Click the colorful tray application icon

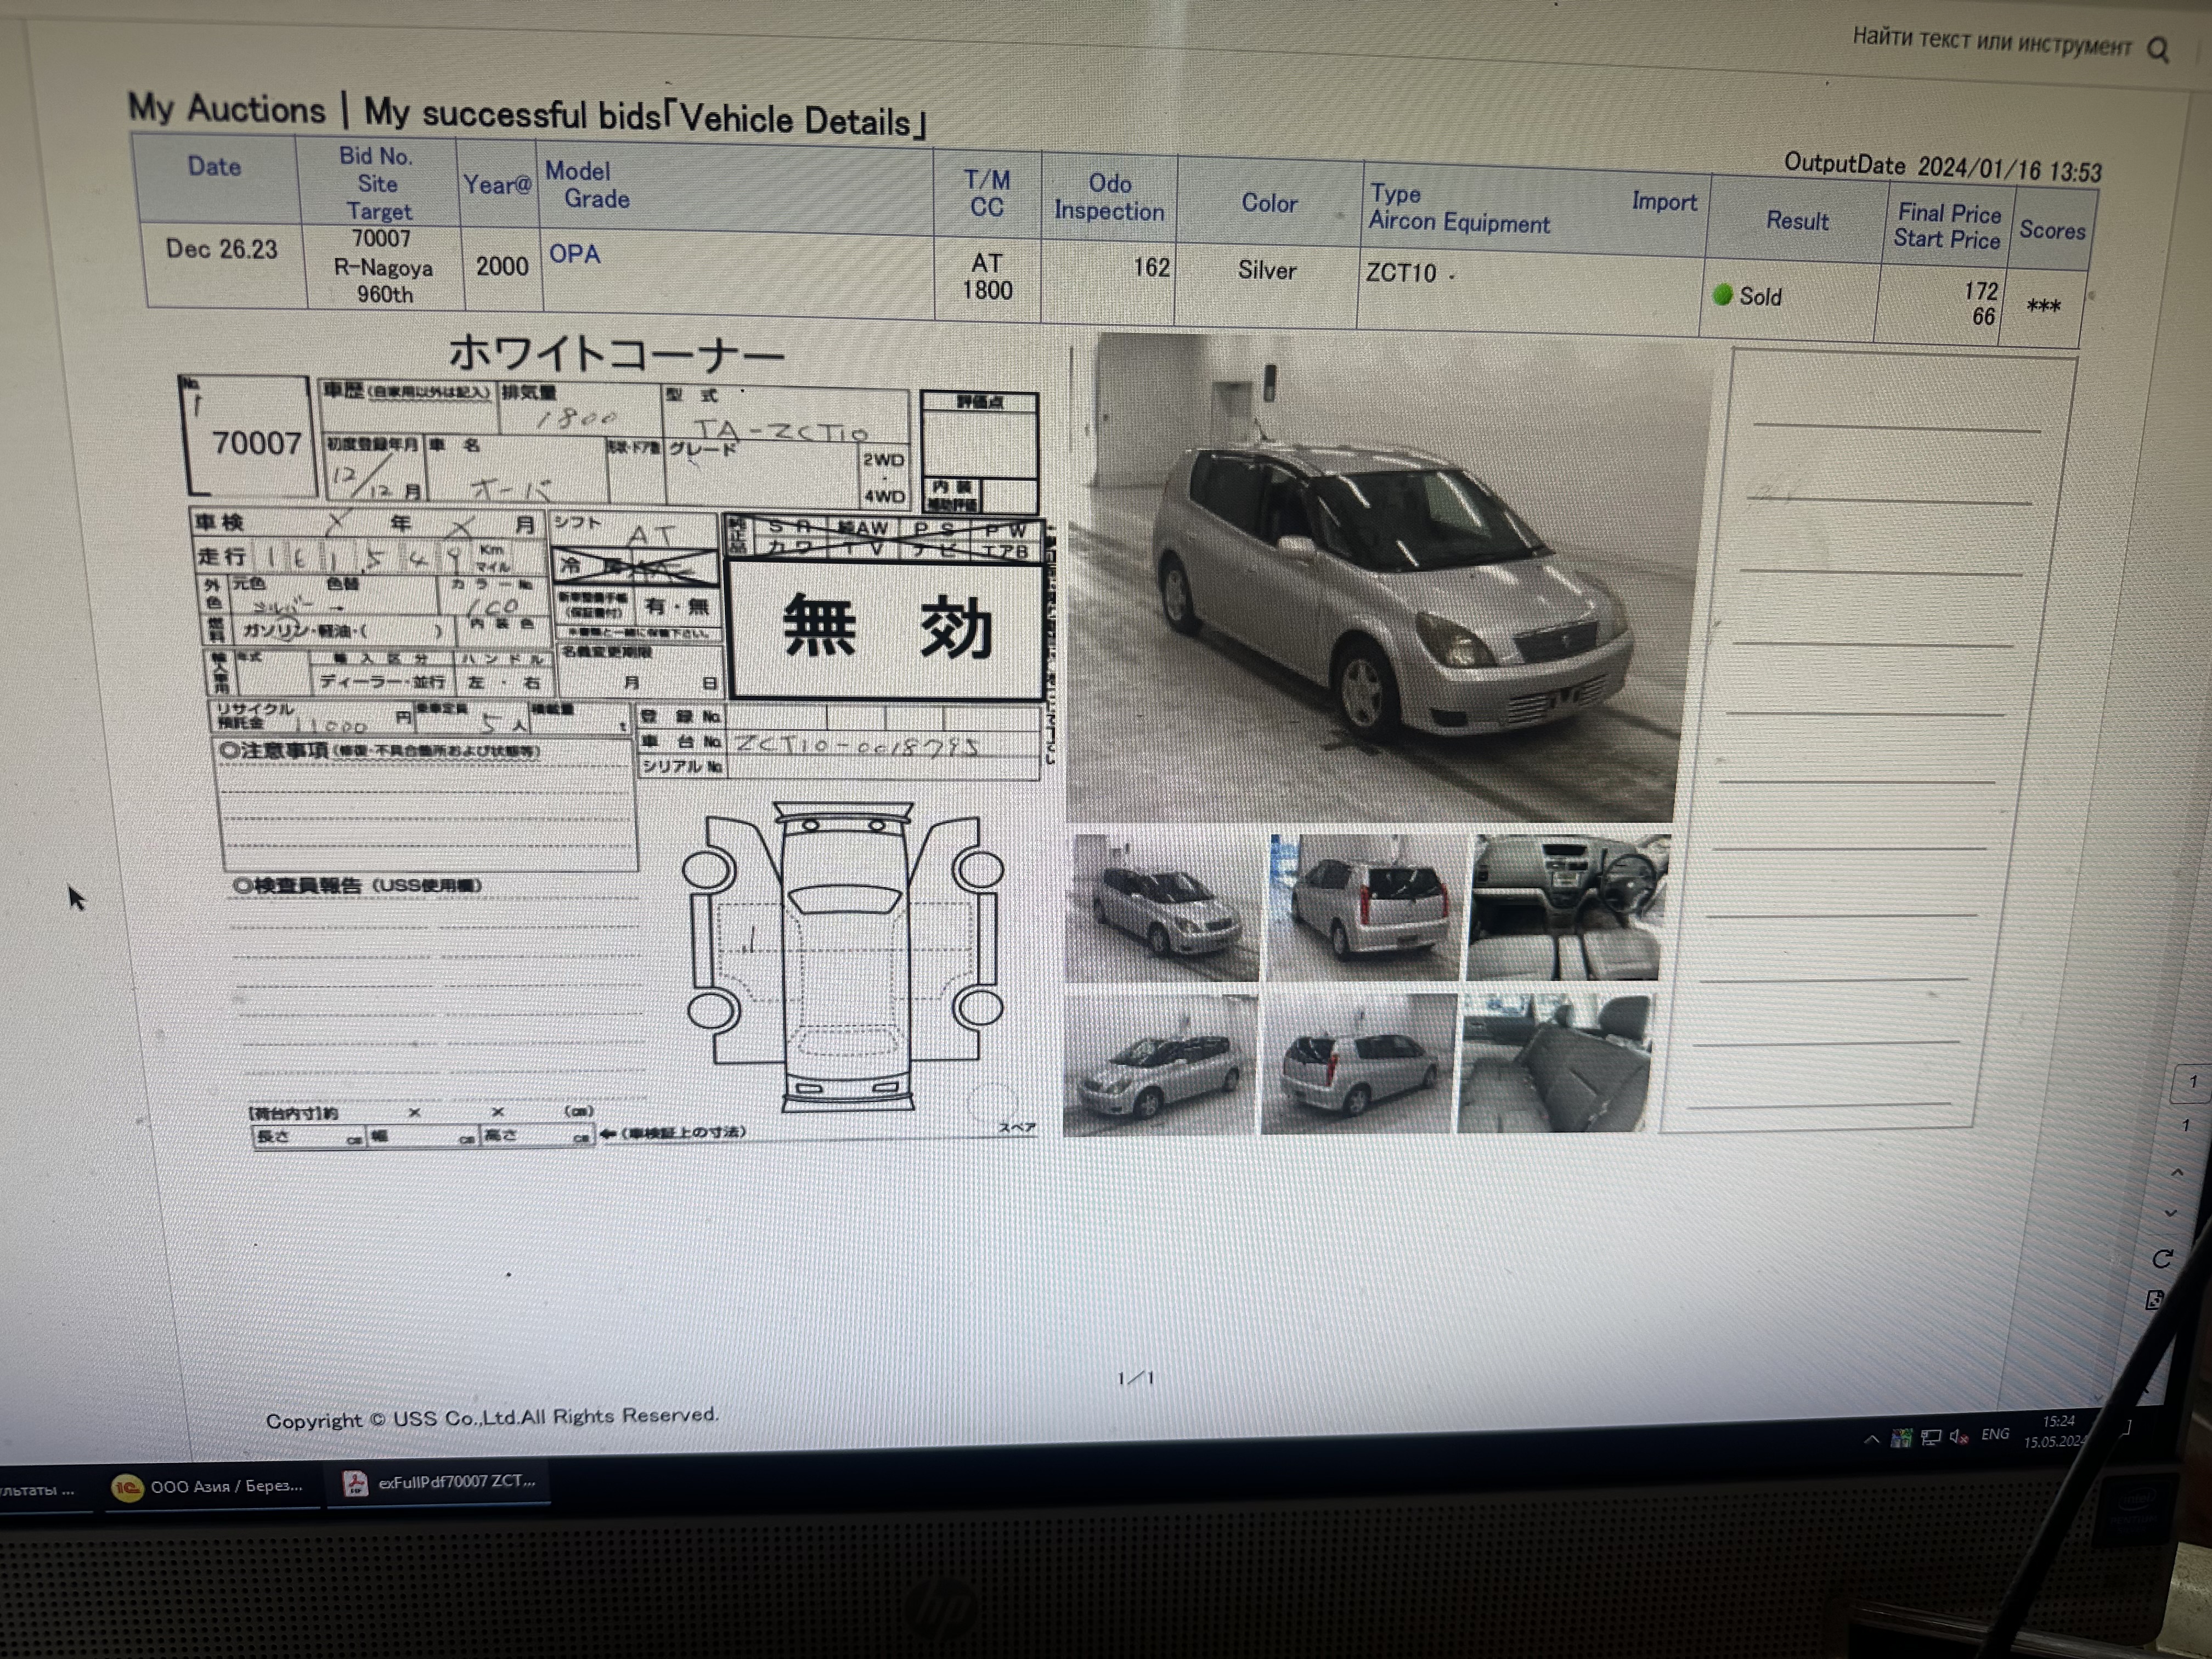pyautogui.click(x=1901, y=1437)
